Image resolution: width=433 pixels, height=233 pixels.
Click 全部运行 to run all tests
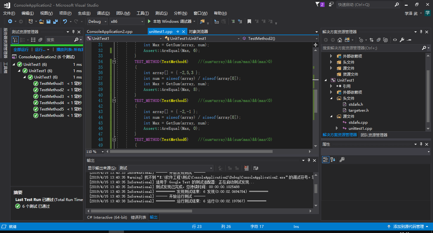click(x=21, y=49)
